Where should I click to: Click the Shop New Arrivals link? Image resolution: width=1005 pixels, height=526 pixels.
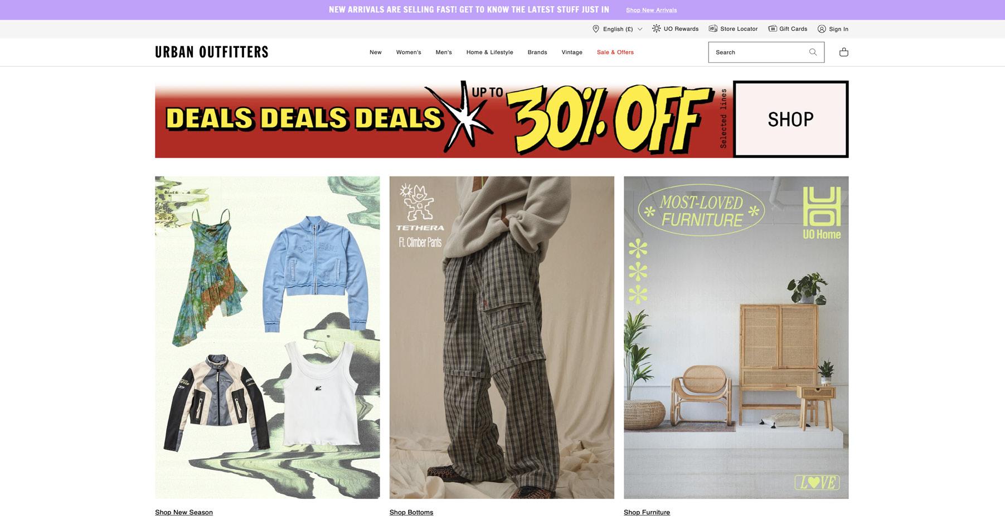point(651,10)
